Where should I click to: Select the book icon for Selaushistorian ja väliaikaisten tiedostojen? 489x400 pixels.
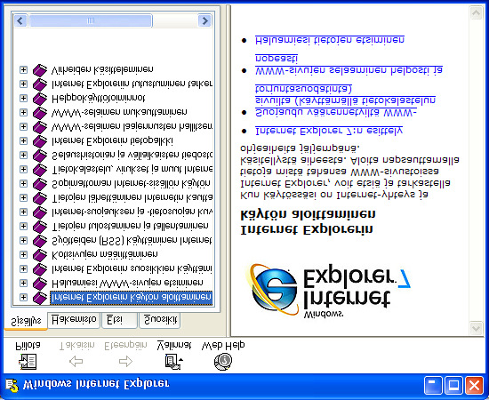pyautogui.click(x=40, y=155)
